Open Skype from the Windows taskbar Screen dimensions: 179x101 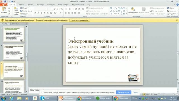pyautogui.click(x=48, y=98)
